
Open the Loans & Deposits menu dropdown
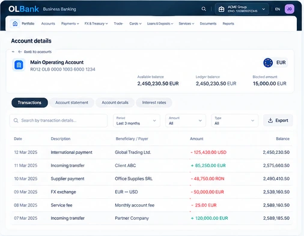[x=160, y=23]
